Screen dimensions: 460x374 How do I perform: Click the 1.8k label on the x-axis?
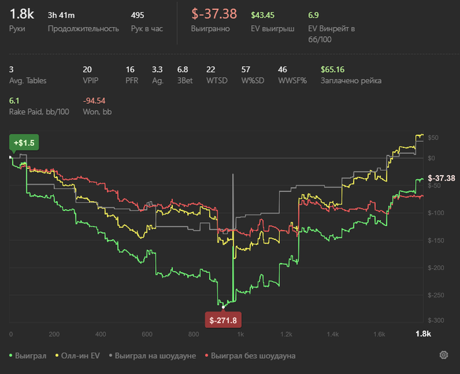click(423, 334)
